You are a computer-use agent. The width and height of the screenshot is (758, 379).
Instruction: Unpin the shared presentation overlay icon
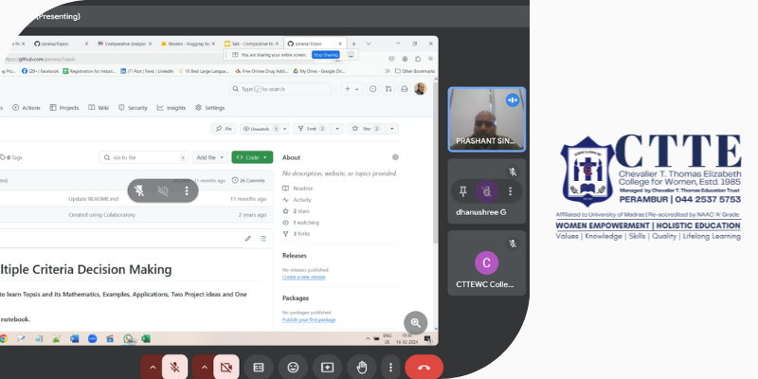coord(139,191)
